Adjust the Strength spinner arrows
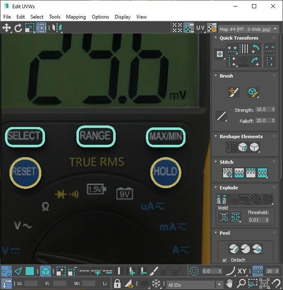283x290 pixels. (x=273, y=109)
